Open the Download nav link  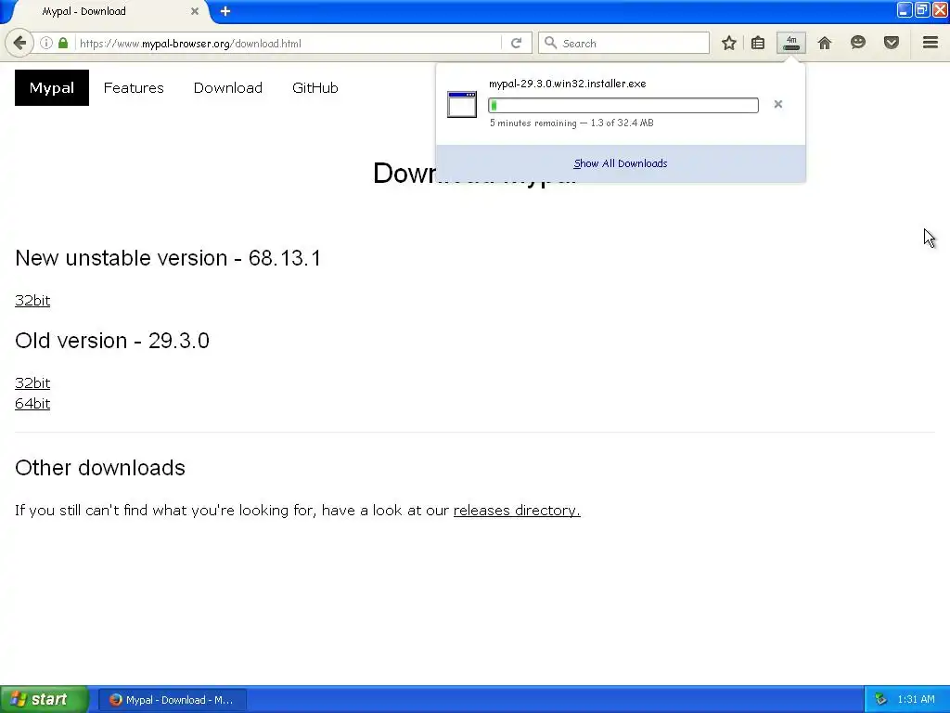point(228,88)
